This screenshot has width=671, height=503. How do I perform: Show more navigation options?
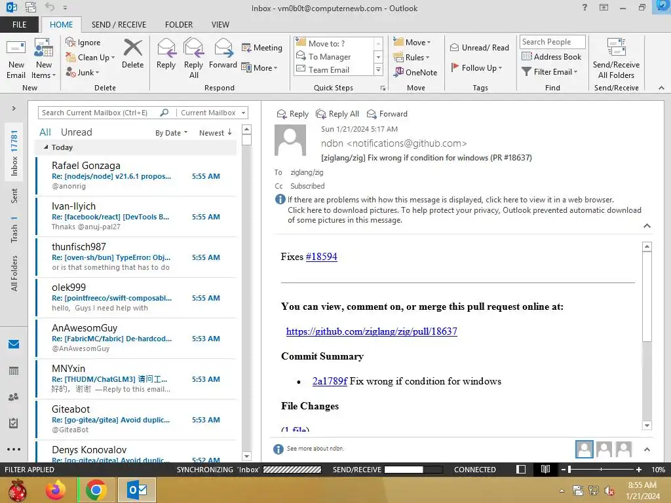[14, 449]
